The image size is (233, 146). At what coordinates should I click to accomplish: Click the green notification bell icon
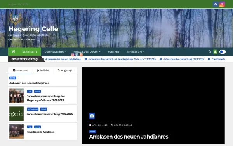(x=215, y=52)
